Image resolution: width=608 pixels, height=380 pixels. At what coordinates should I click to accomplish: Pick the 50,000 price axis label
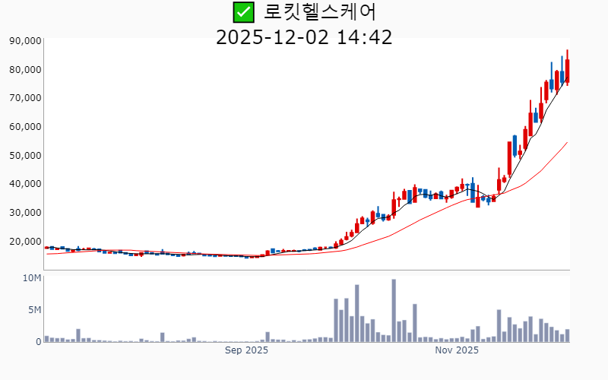click(x=25, y=156)
